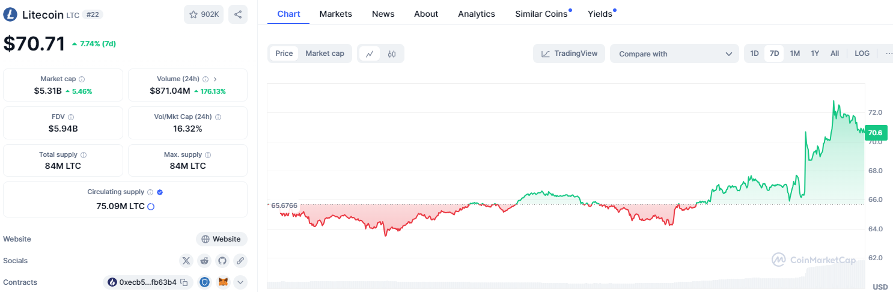Click the 7.74% (7d) change text
The image size is (893, 292).
pyautogui.click(x=97, y=44)
